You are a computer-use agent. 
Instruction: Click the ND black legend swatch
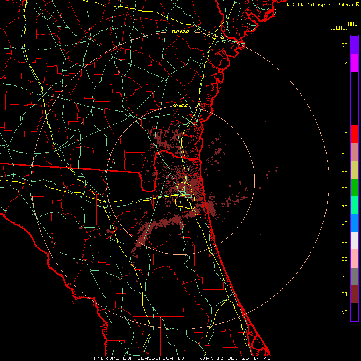coord(354,312)
